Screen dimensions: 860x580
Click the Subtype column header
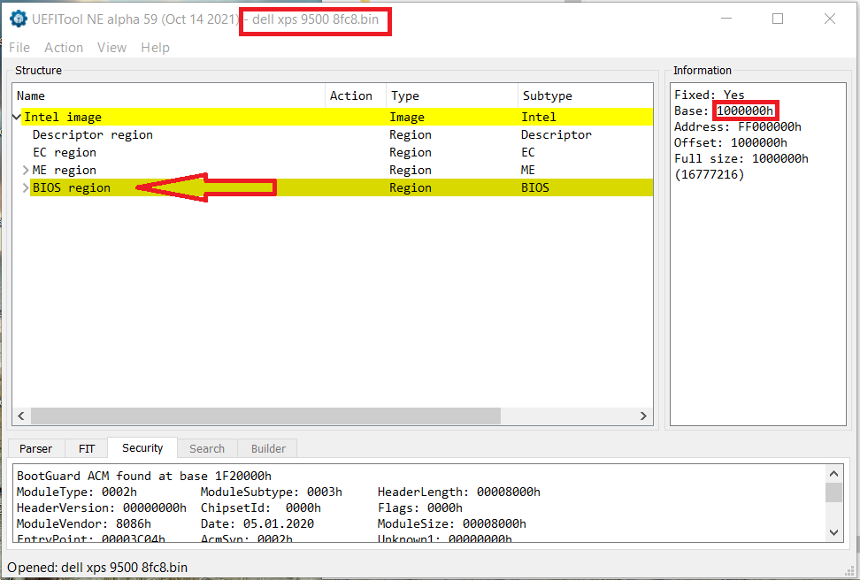pos(585,96)
